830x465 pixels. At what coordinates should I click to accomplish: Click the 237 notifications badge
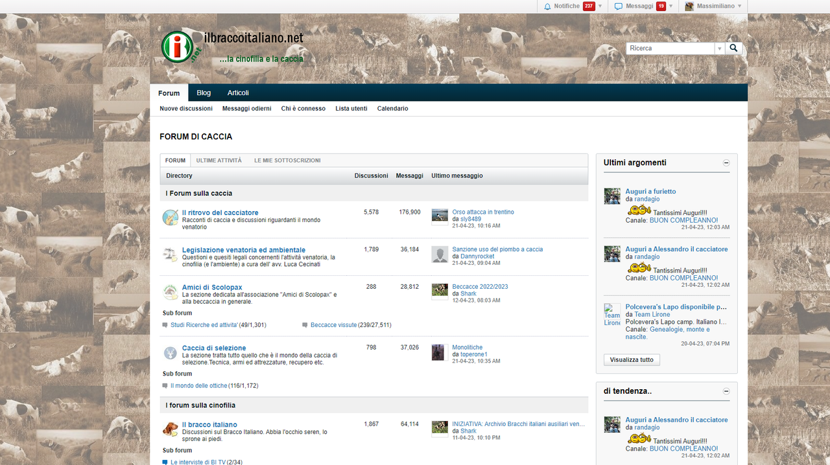coord(589,6)
